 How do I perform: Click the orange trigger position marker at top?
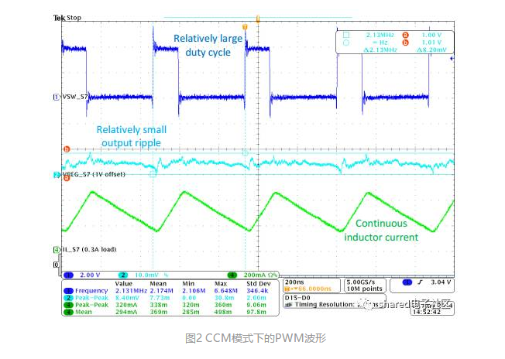click(x=246, y=27)
